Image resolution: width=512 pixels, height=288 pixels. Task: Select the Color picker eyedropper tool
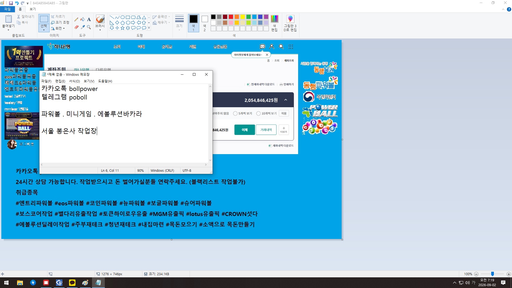coord(83,27)
